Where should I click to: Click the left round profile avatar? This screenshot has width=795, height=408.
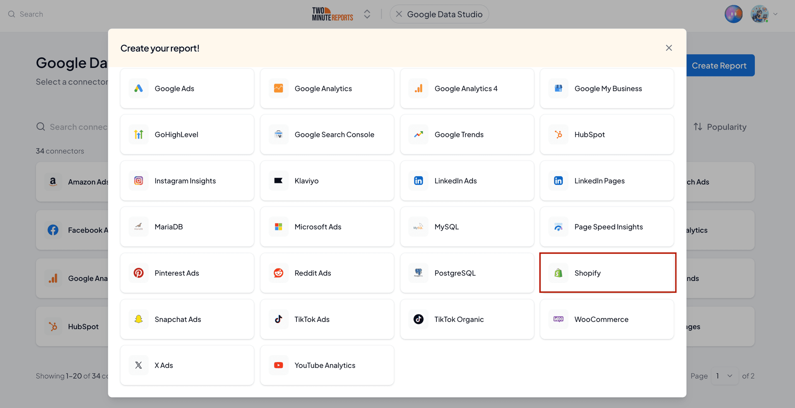coord(733,14)
